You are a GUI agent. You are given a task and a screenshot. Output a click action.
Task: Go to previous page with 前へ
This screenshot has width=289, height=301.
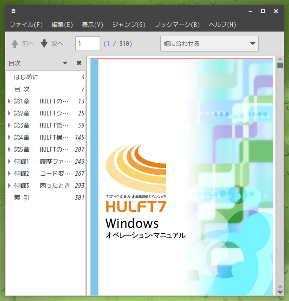23,44
